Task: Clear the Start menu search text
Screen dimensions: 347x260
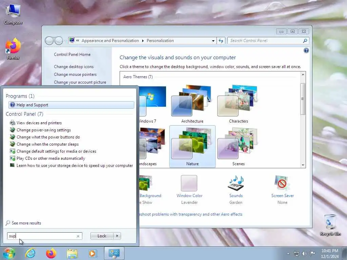Action: pos(78,236)
